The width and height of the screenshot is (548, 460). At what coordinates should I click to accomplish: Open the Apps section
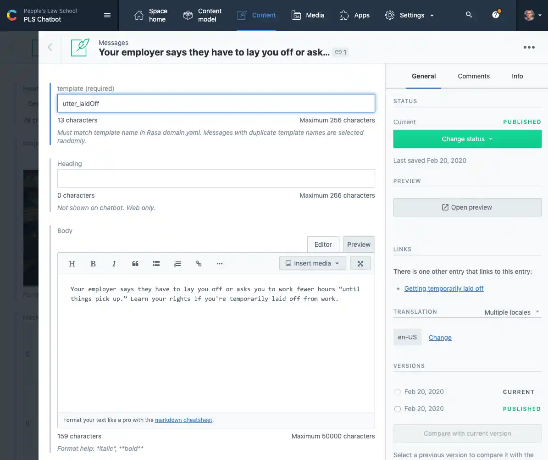354,16
